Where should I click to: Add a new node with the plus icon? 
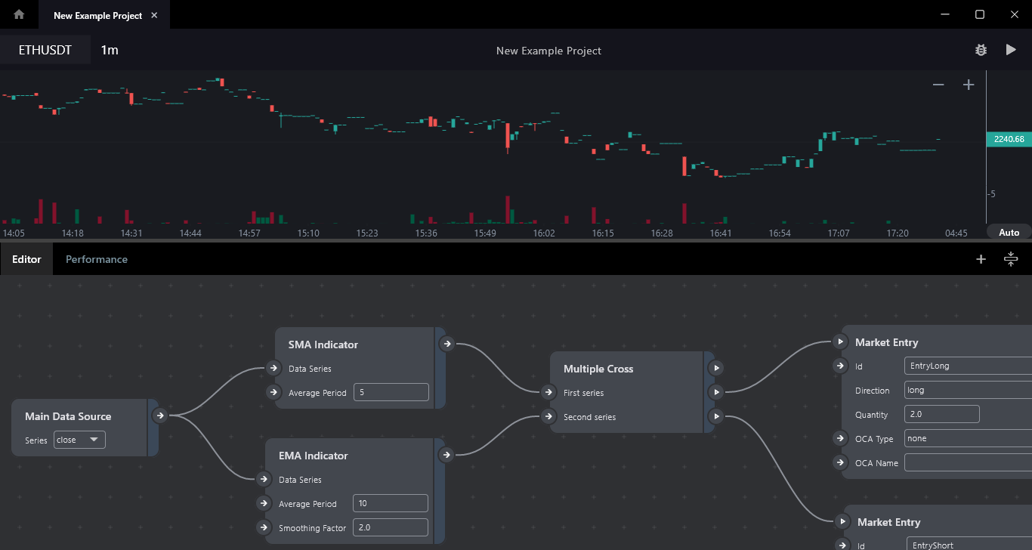(x=981, y=259)
